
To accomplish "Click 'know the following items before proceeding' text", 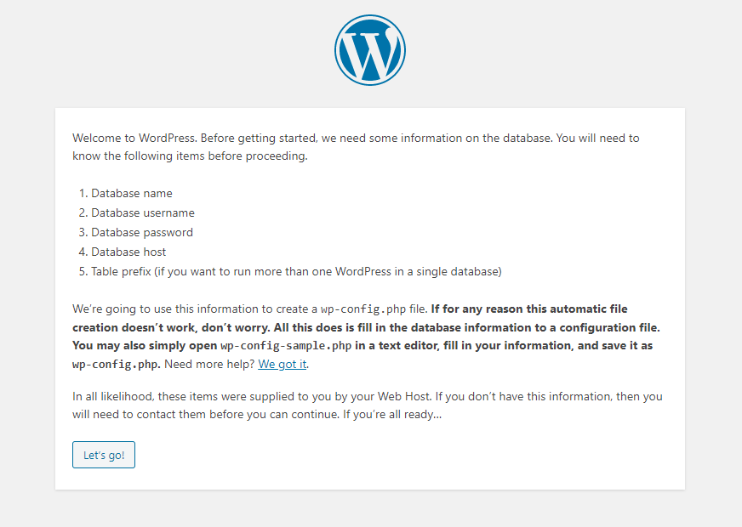I will pyautogui.click(x=190, y=156).
